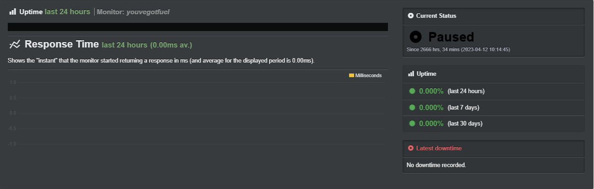The height and width of the screenshot is (189, 594).
Task: Click the yellow Milliseconds legend swatch
Action: tap(351, 75)
